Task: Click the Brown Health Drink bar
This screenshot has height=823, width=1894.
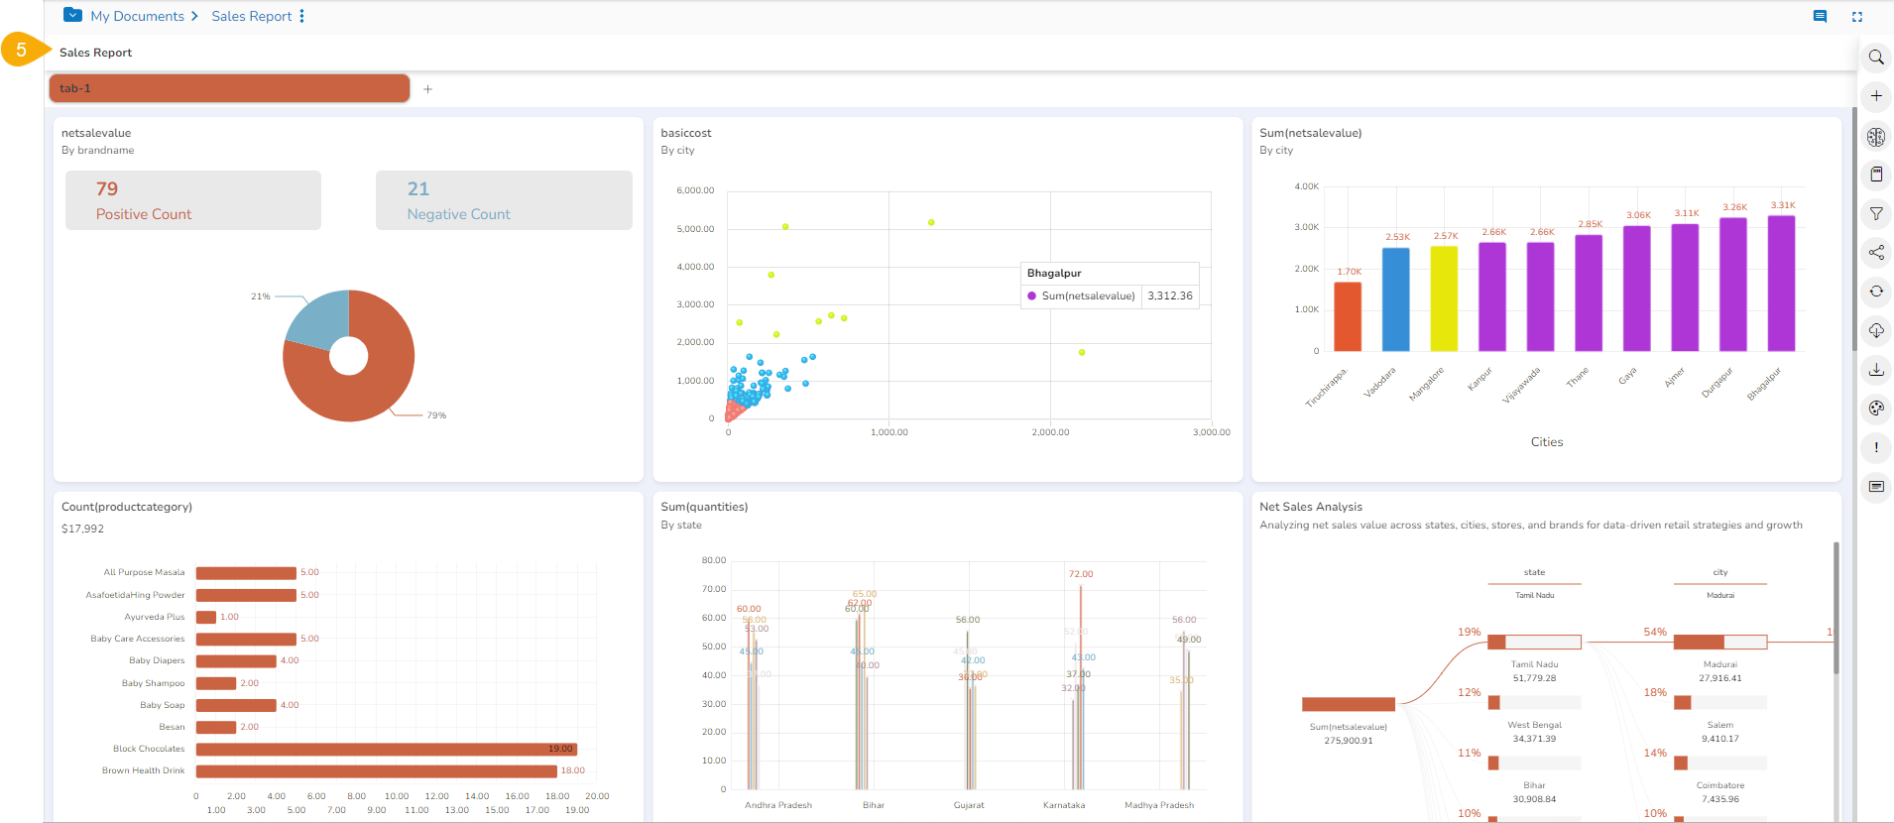Action: coord(377,770)
